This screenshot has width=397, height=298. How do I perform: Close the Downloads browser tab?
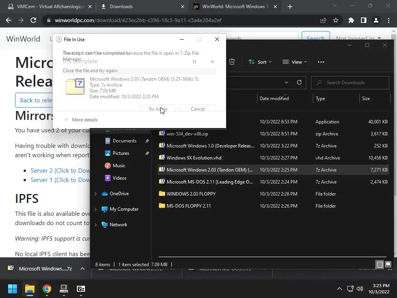pos(183,7)
